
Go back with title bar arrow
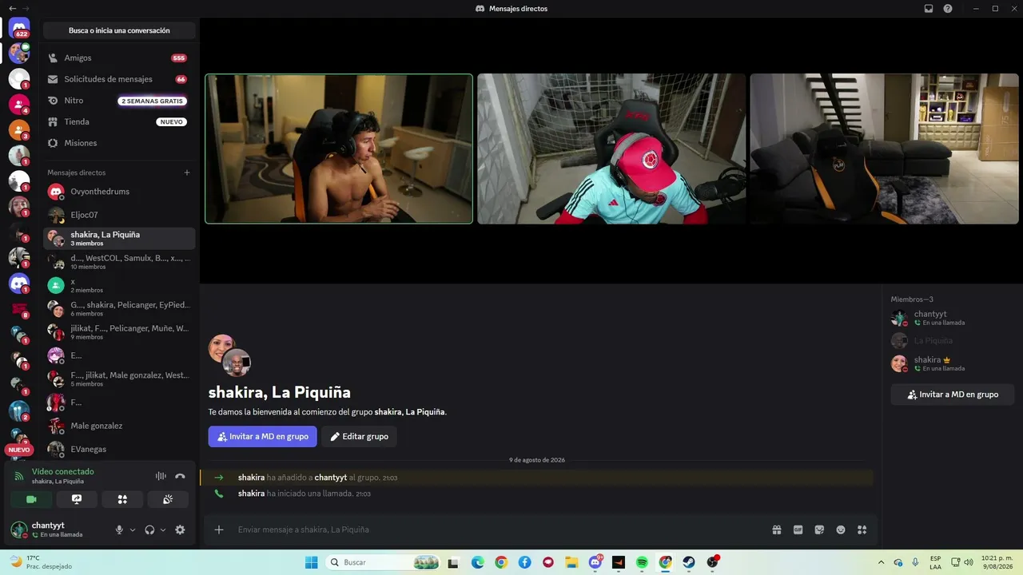12,8
